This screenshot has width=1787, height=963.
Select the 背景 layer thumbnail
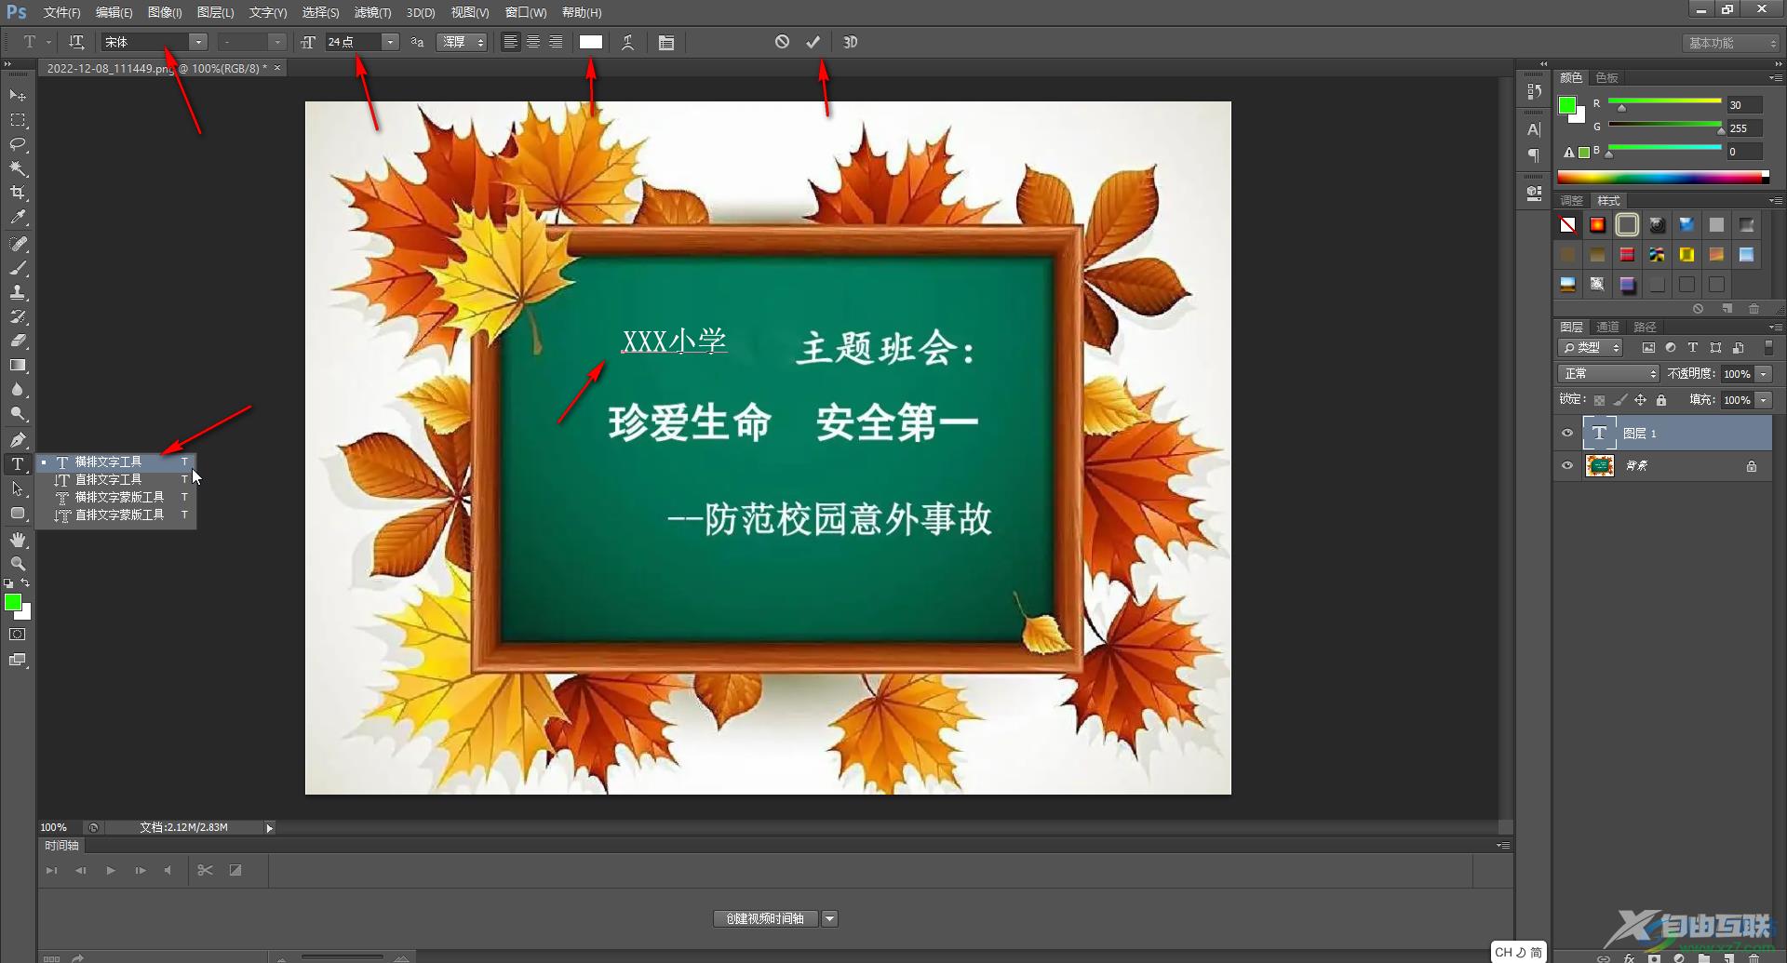coord(1600,465)
